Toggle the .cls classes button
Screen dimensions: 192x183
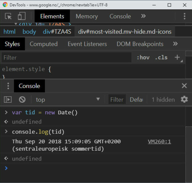161,58
